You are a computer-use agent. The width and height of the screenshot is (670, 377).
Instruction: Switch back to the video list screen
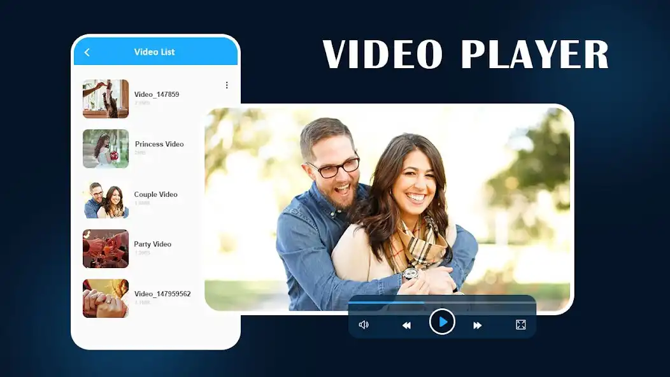[x=87, y=52]
